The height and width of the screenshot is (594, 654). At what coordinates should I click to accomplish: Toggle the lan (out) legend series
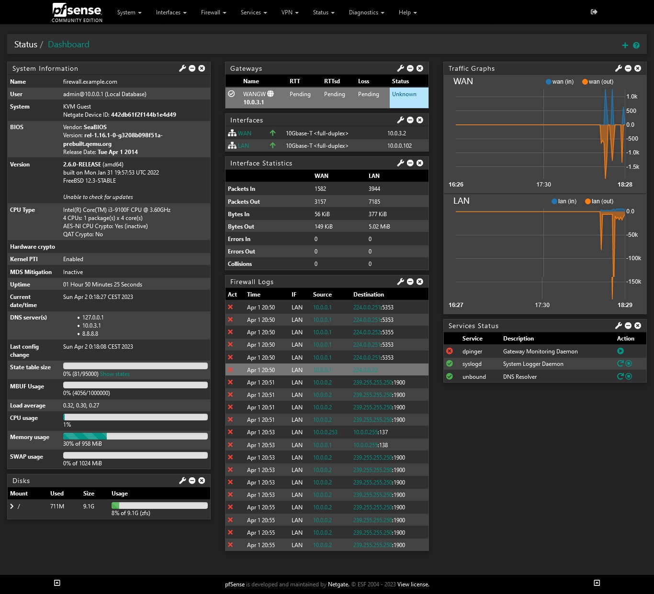pyautogui.click(x=599, y=201)
